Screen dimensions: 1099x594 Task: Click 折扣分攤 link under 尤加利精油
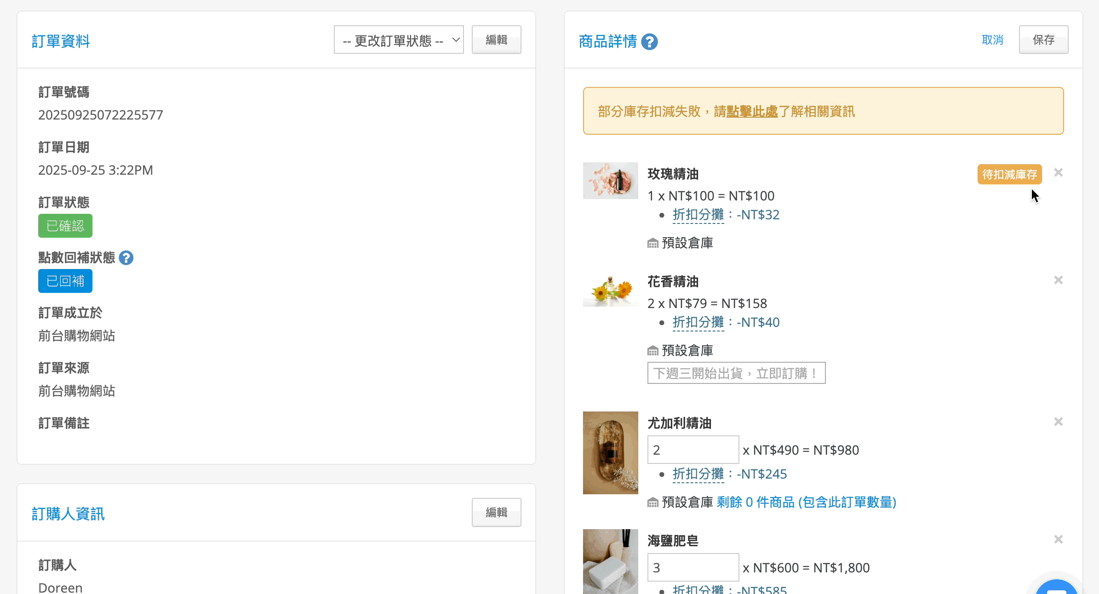(x=698, y=474)
